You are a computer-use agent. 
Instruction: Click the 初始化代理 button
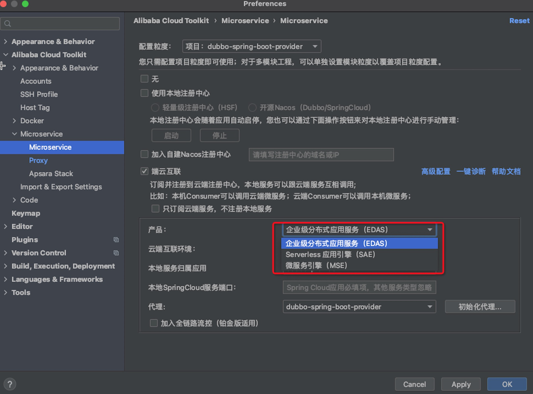[x=480, y=307]
